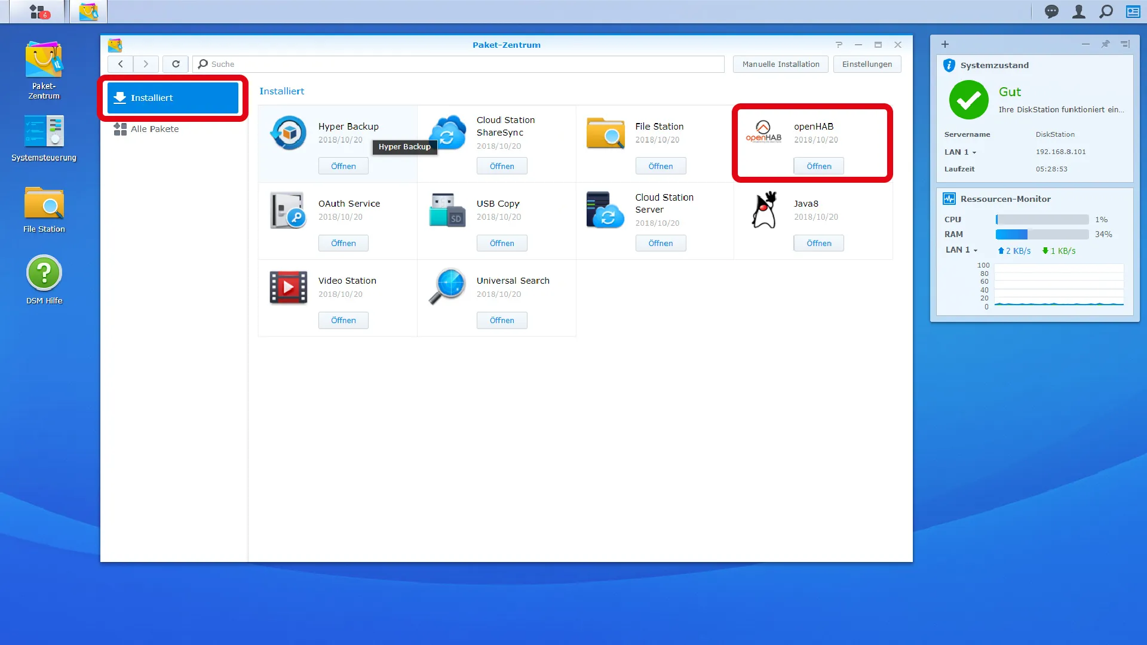Click the Installiert section heading
The image size is (1147, 645).
pyautogui.click(x=281, y=91)
